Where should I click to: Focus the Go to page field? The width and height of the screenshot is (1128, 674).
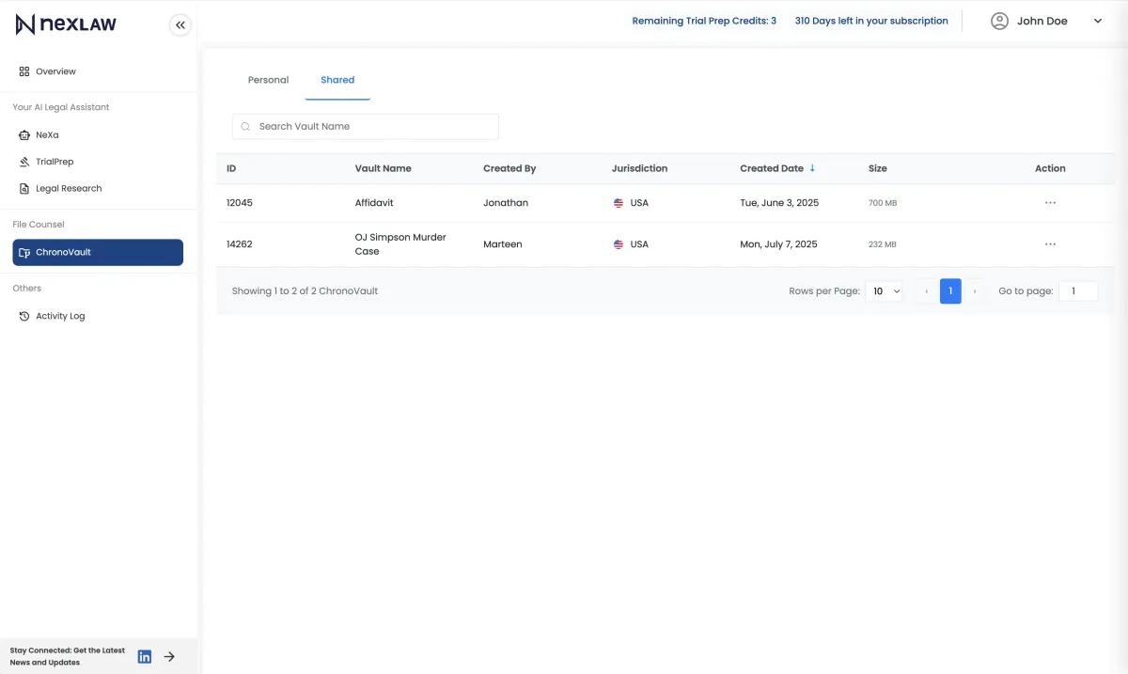(1078, 291)
